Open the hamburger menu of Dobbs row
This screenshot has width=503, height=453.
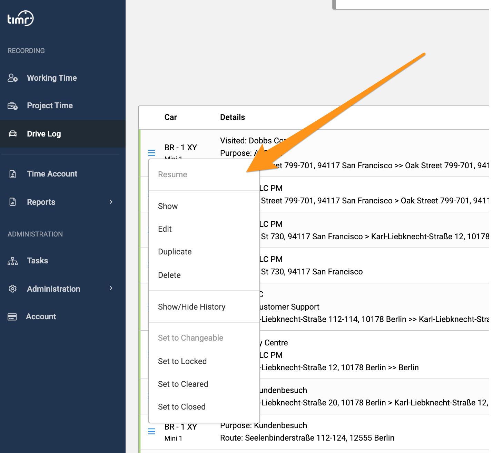tap(151, 152)
